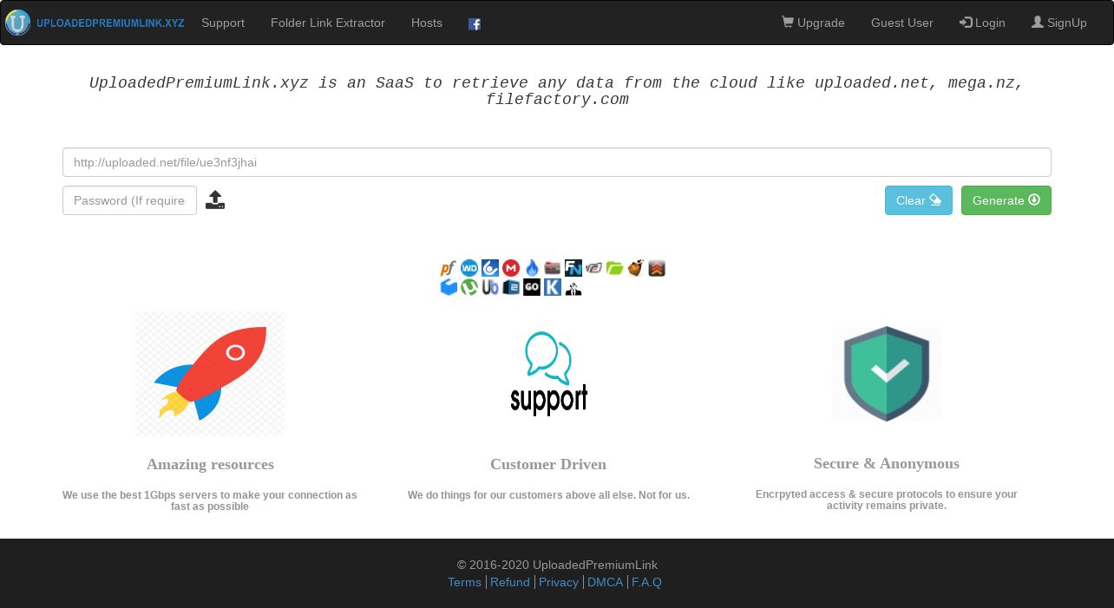This screenshot has width=1114, height=608.
Task: Click the blue swimmer-style host icon
Action: 490,268
